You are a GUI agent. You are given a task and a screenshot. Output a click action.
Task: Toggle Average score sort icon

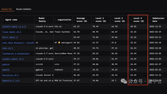(x=74, y=20)
